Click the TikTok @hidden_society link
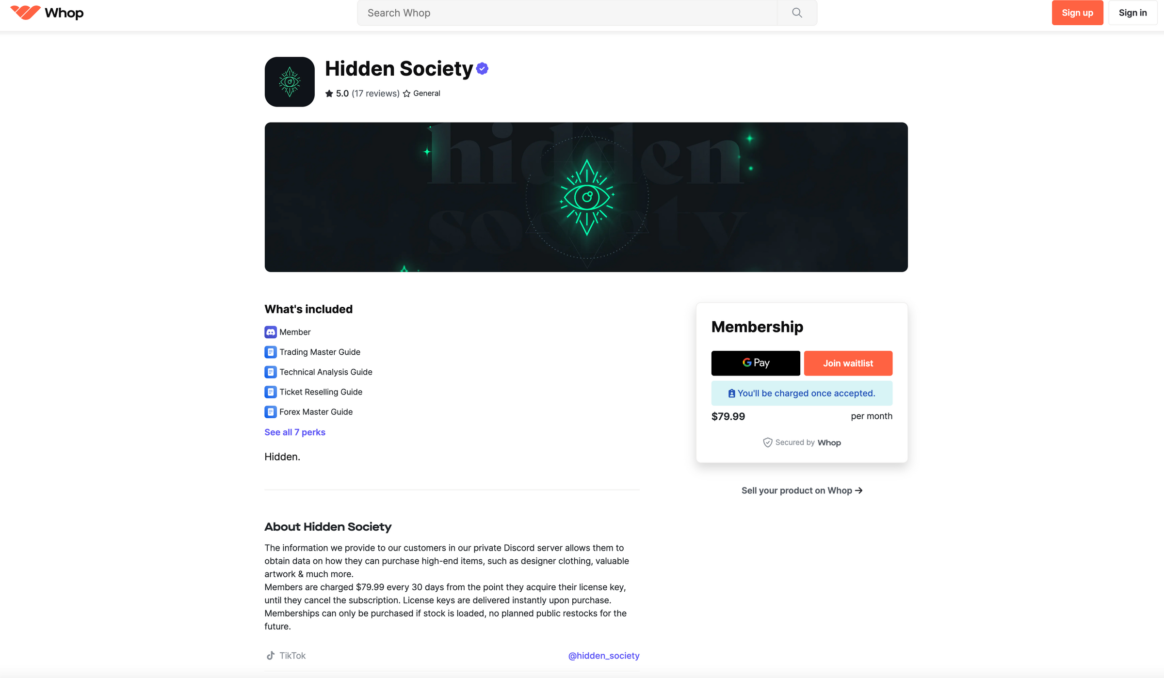This screenshot has width=1164, height=678. (x=603, y=655)
